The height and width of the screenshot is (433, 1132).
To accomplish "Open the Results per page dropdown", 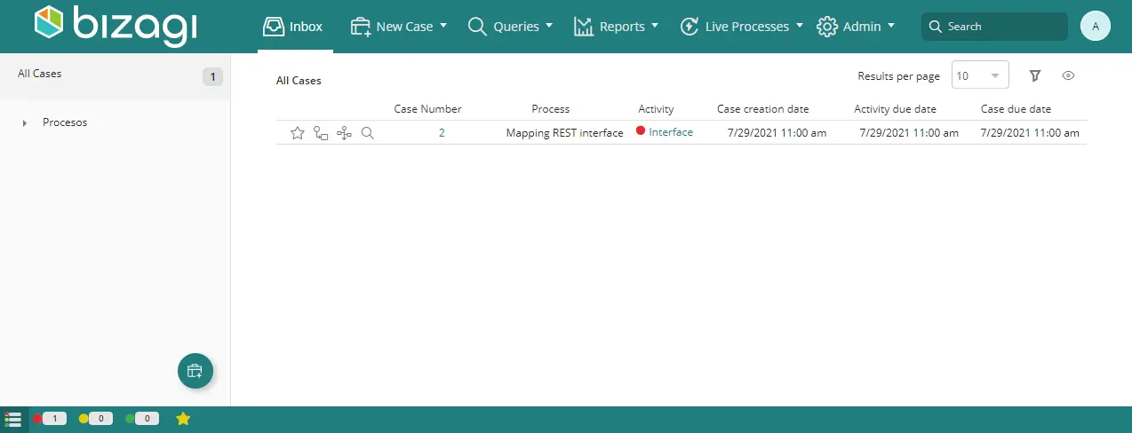I will [980, 75].
